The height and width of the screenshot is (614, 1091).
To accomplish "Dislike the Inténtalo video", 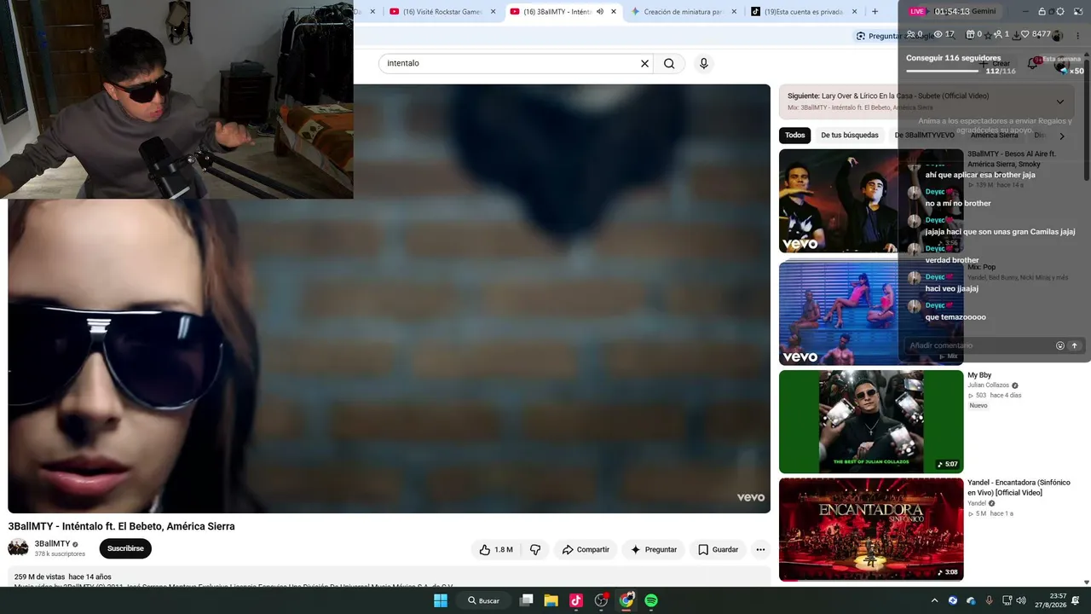I will (535, 550).
